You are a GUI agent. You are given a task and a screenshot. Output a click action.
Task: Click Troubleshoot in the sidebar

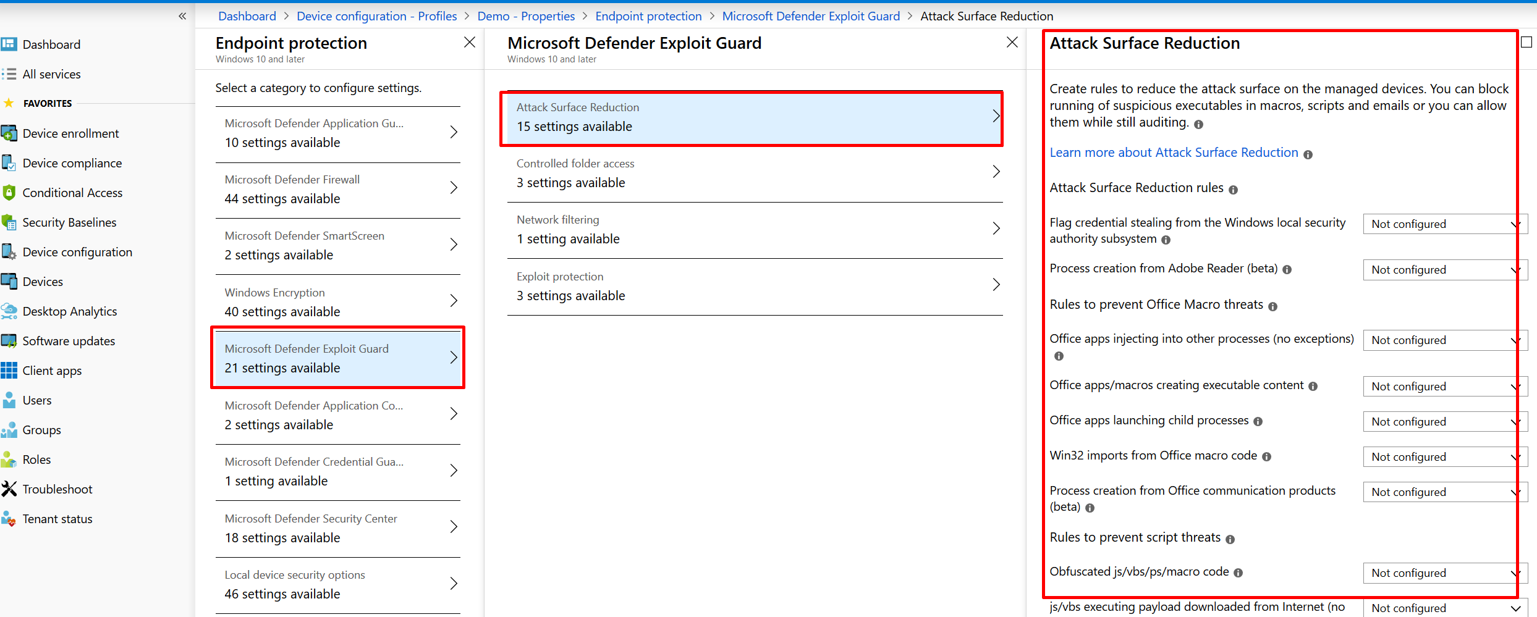pyautogui.click(x=57, y=489)
